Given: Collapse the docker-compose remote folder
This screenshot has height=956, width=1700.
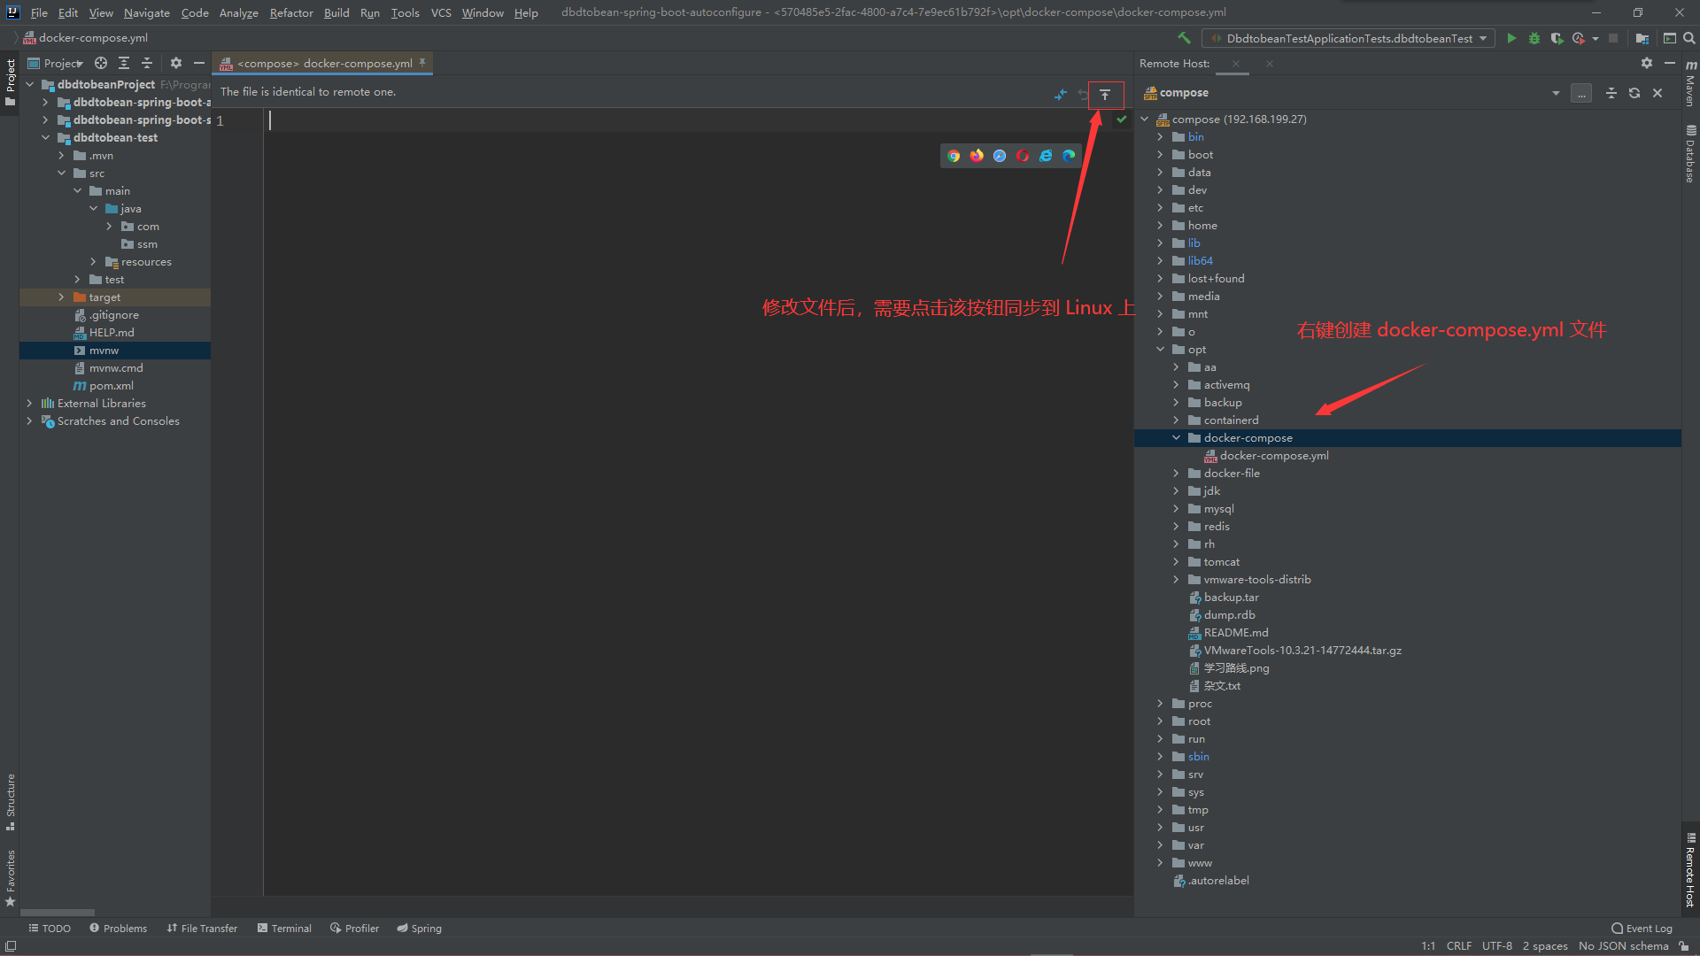Looking at the screenshot, I should click(1176, 438).
